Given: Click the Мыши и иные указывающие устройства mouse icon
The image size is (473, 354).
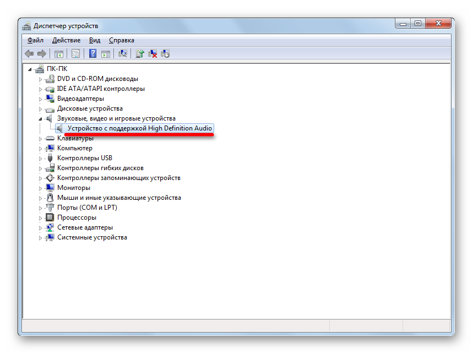Looking at the screenshot, I should click(50, 198).
